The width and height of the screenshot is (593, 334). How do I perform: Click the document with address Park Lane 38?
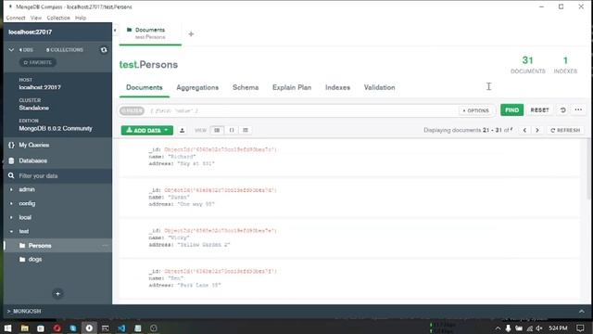point(350,278)
